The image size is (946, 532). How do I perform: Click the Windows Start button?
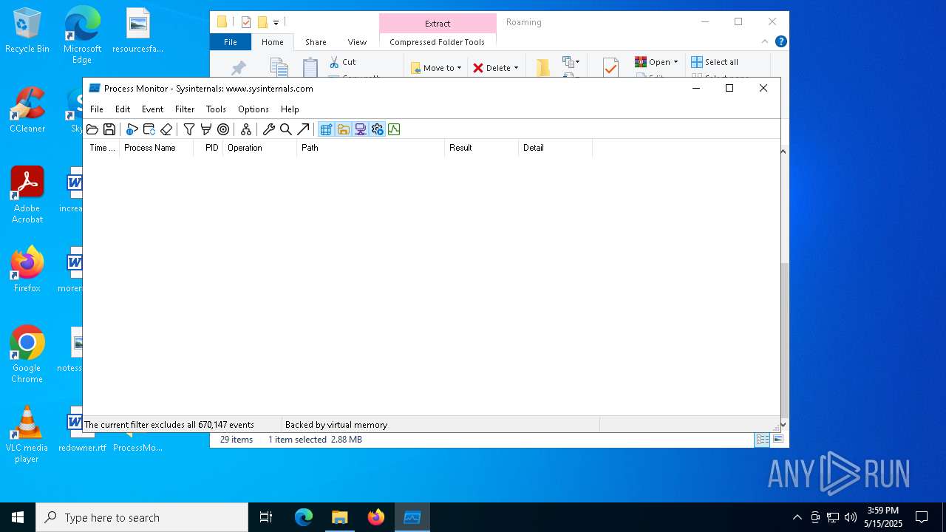pos(18,517)
